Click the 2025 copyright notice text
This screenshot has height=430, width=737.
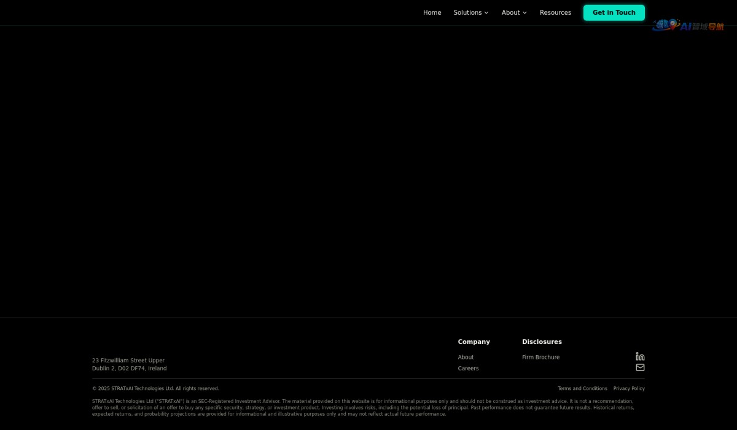point(155,389)
